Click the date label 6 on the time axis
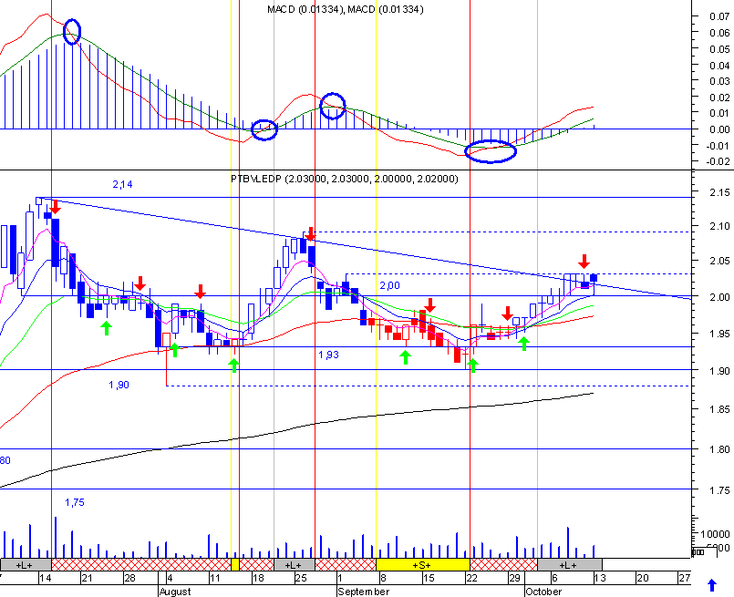Screen dimensions: 734x597 coord(554,578)
